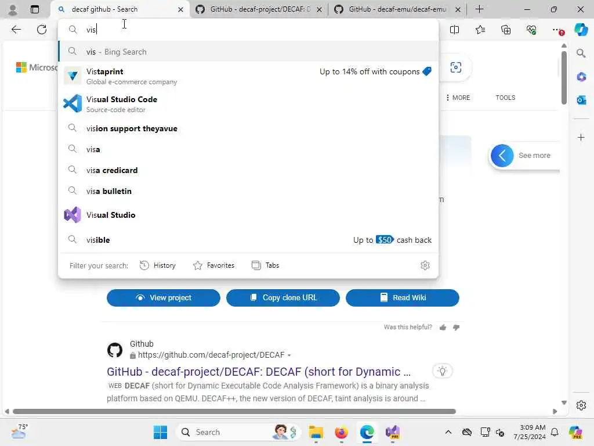Click thumbs down on Was this helpful
Screen dimensions: 594x446
point(456,328)
